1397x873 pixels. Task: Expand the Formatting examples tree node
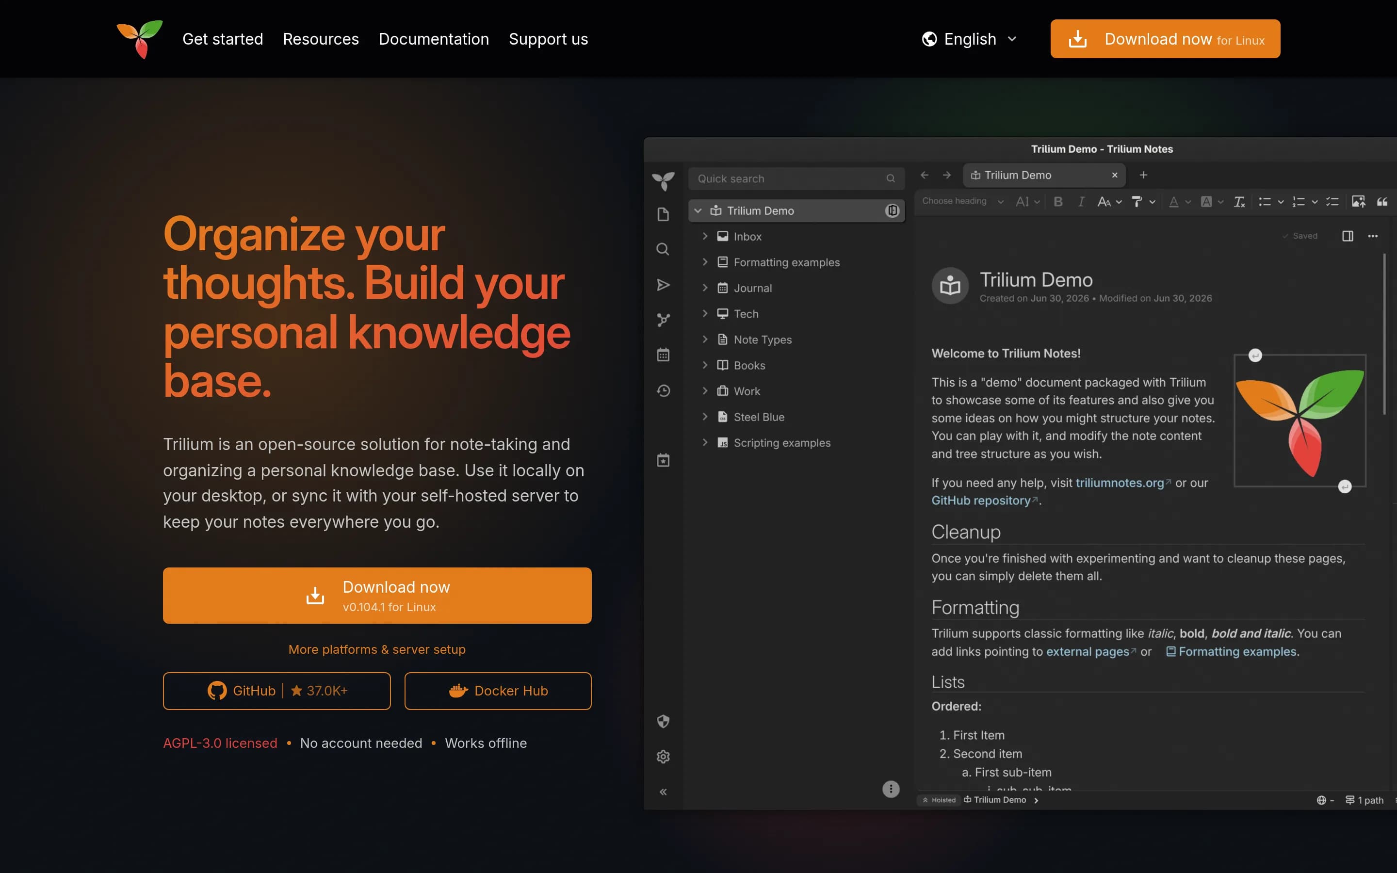705,261
